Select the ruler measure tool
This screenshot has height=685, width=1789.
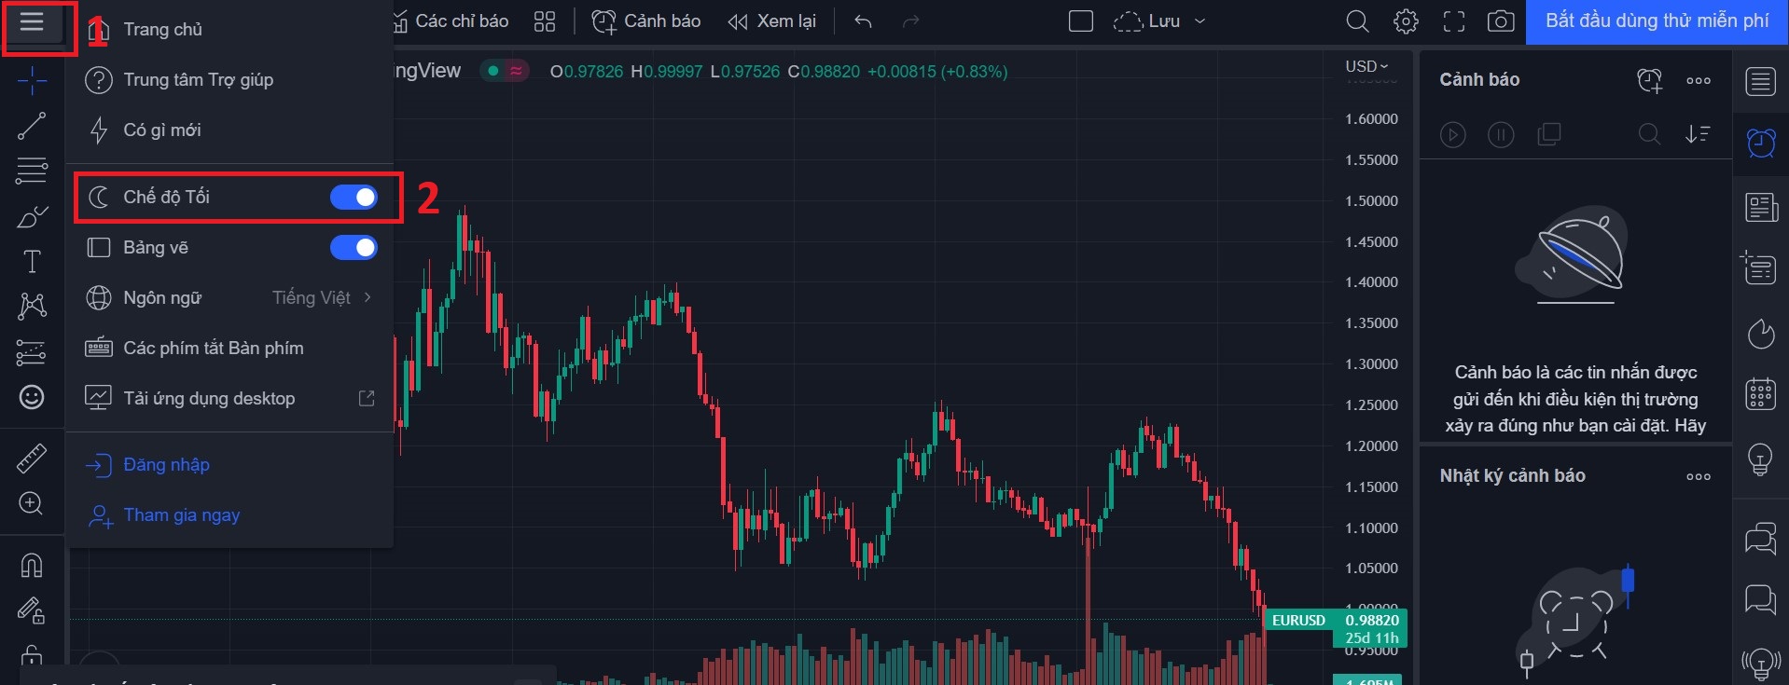pos(32,459)
